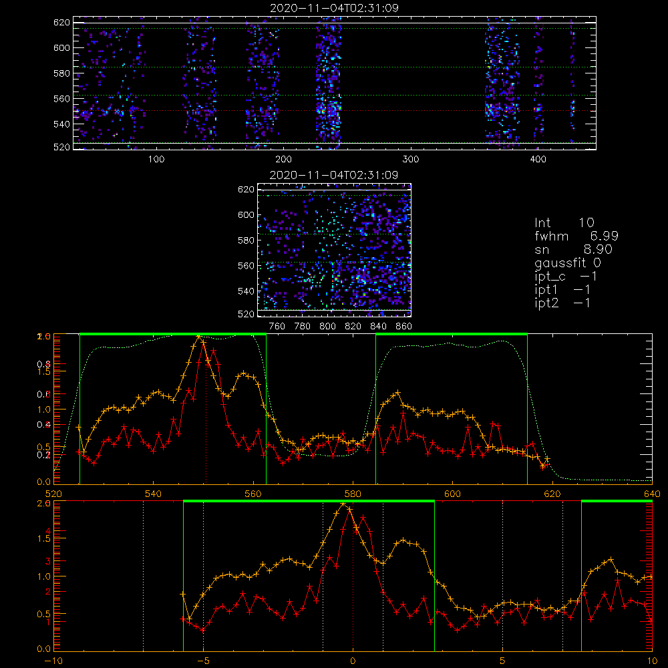Click x-axis tick '-10' on the bottom plot
Image resolution: width=668 pixels, height=668 pixels.
[53, 661]
